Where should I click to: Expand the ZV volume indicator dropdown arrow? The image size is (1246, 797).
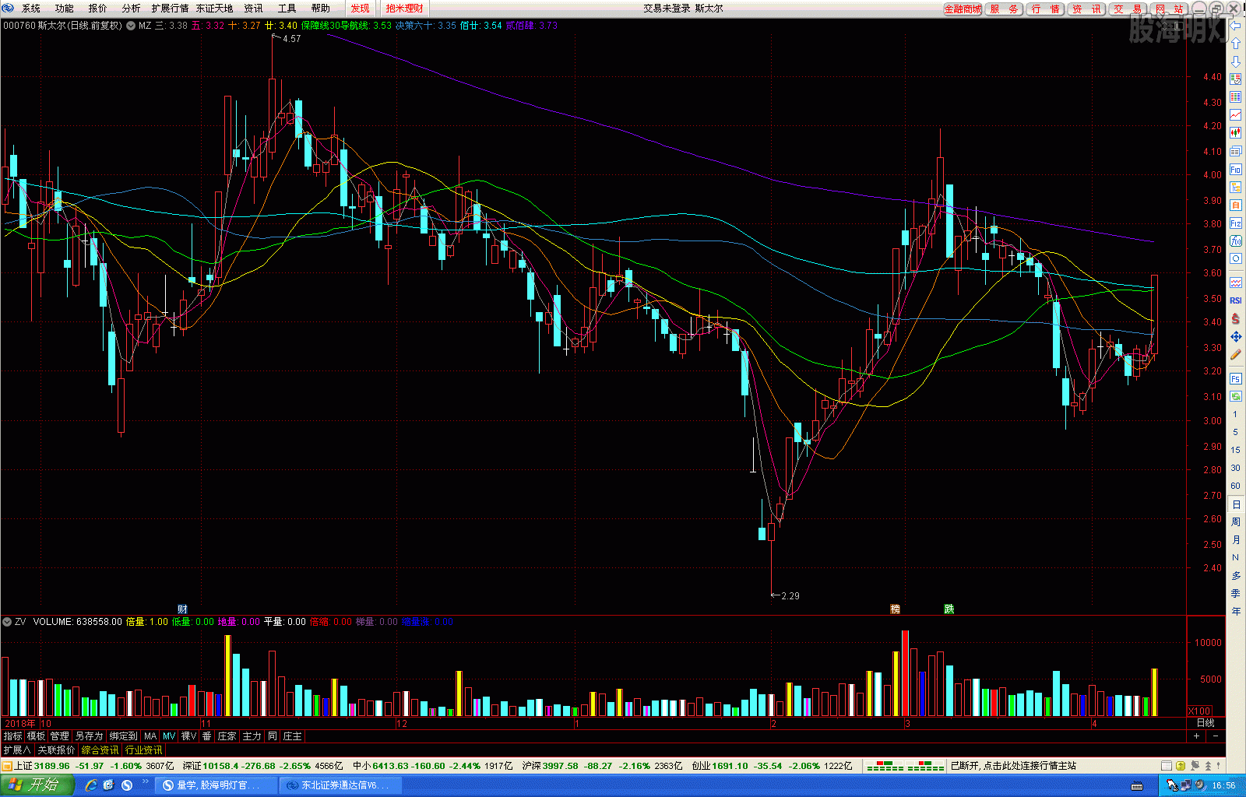7,622
